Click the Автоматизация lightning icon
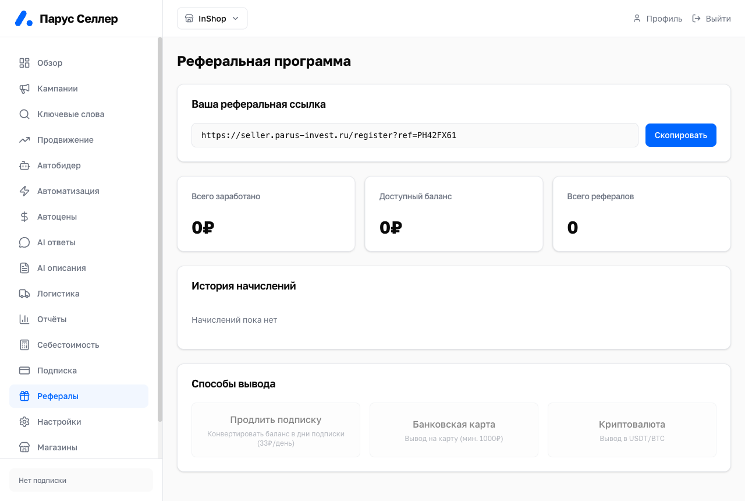 24,191
